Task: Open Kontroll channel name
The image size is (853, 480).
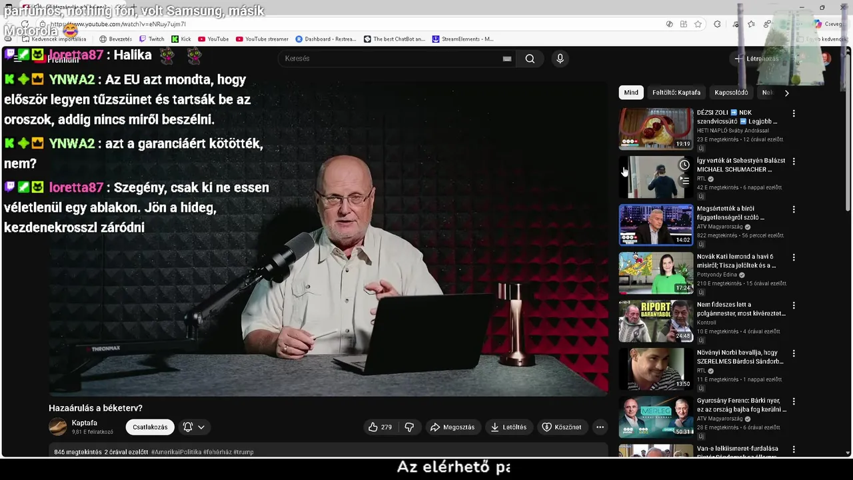Action: [x=707, y=323]
